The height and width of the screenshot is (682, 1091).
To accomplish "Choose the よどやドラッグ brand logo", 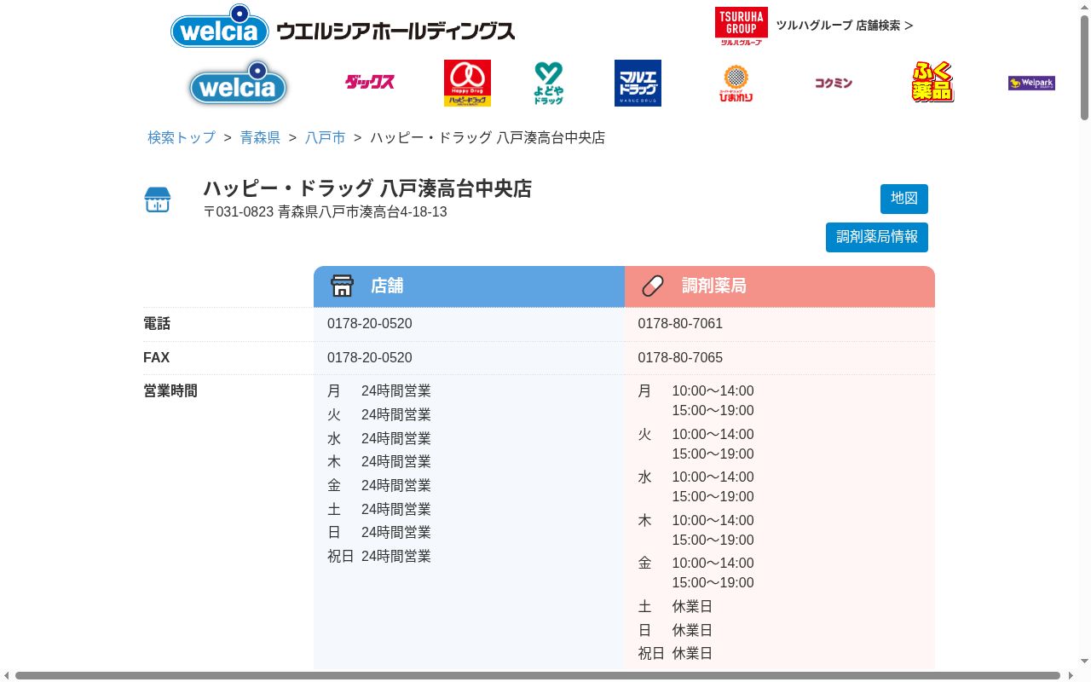I will 549,83.
